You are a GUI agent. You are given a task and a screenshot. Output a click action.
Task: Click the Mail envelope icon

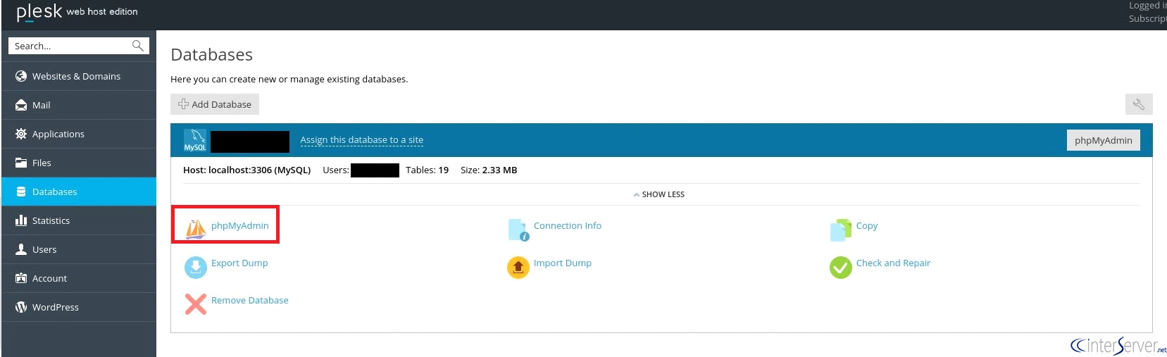tap(21, 105)
